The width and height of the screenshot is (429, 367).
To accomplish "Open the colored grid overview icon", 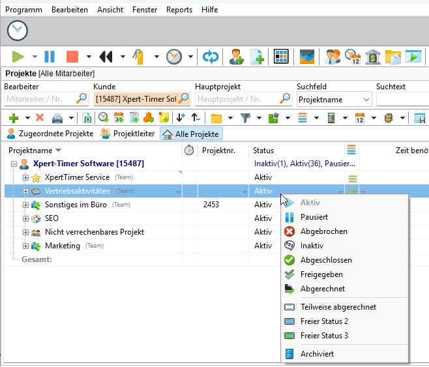I will pos(281,57).
